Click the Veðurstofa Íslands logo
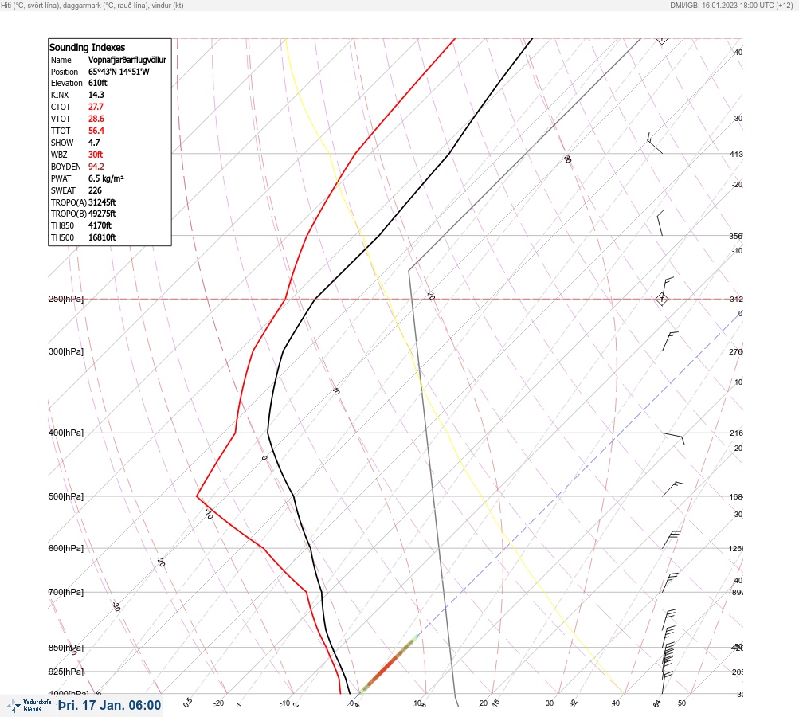 click(29, 705)
